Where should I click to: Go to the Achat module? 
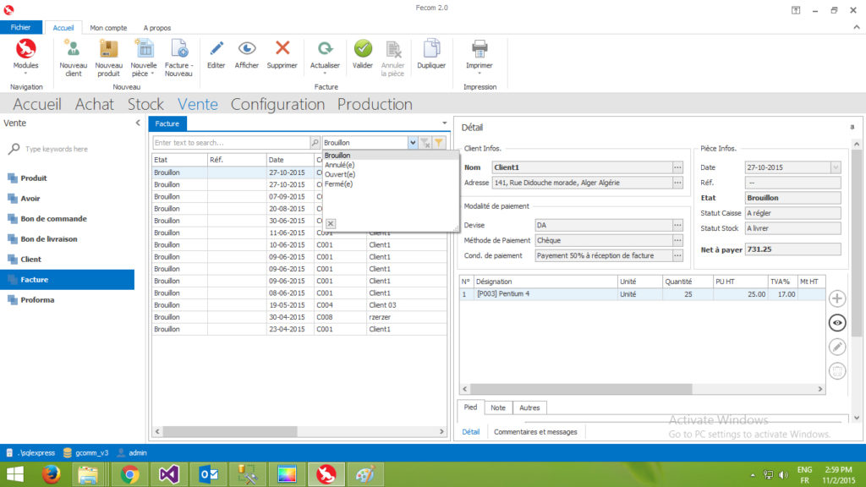95,104
